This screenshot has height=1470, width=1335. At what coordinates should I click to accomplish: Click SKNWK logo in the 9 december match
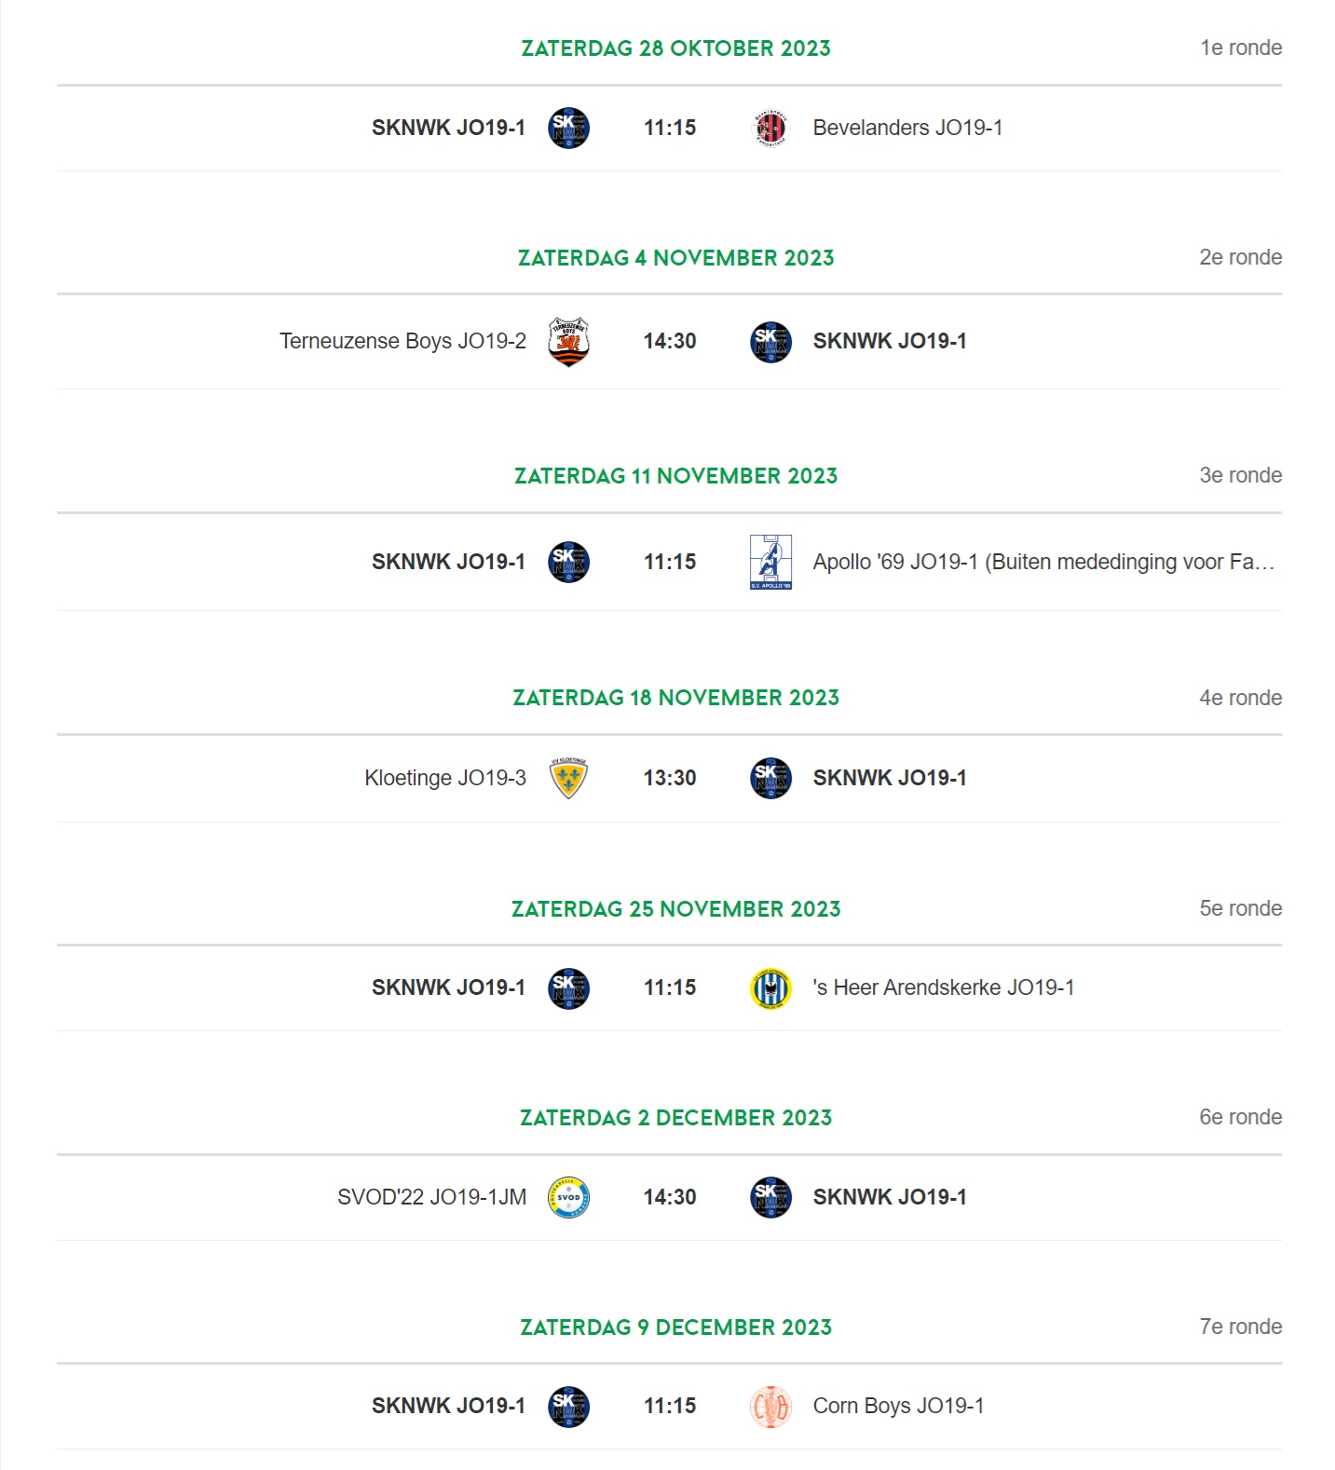click(568, 1407)
